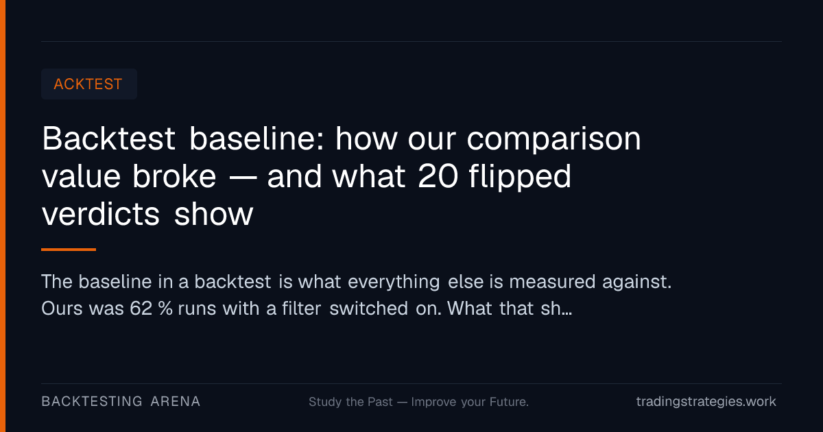The image size is (823, 432).
Task: Click the BACKTESTING ARENA brand name
Action: [x=121, y=402]
